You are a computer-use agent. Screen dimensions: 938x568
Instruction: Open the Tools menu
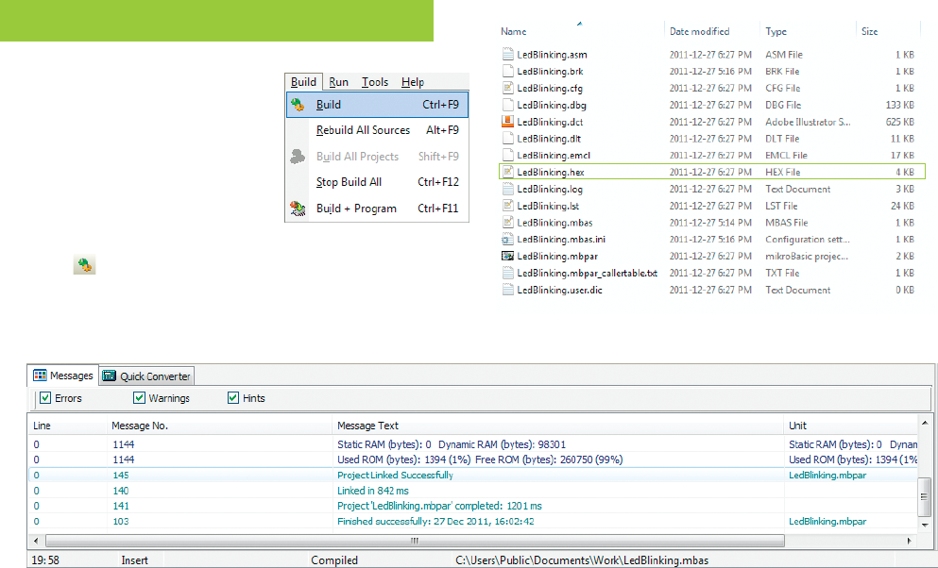(x=375, y=82)
